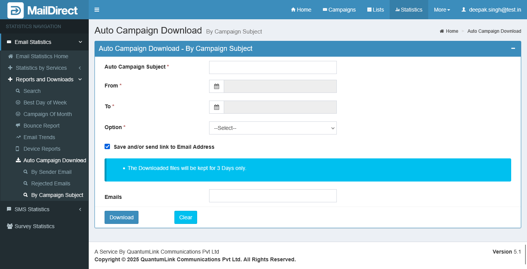The height and width of the screenshot is (269, 527).
Task: Open the Option select dropdown
Action: click(x=273, y=128)
